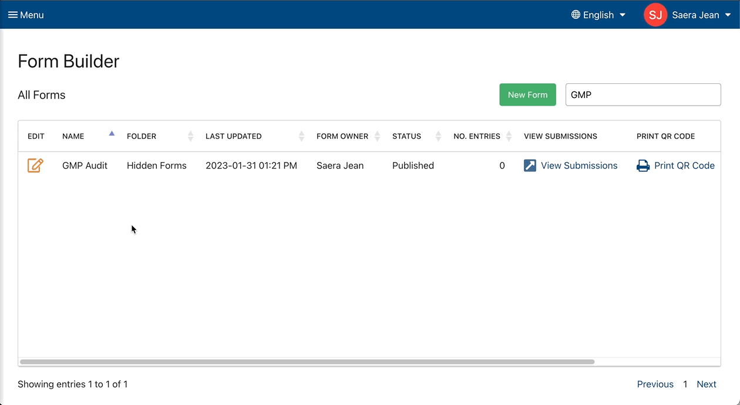Click the Hidden Forms folder cell
The image size is (740, 405).
(157, 166)
